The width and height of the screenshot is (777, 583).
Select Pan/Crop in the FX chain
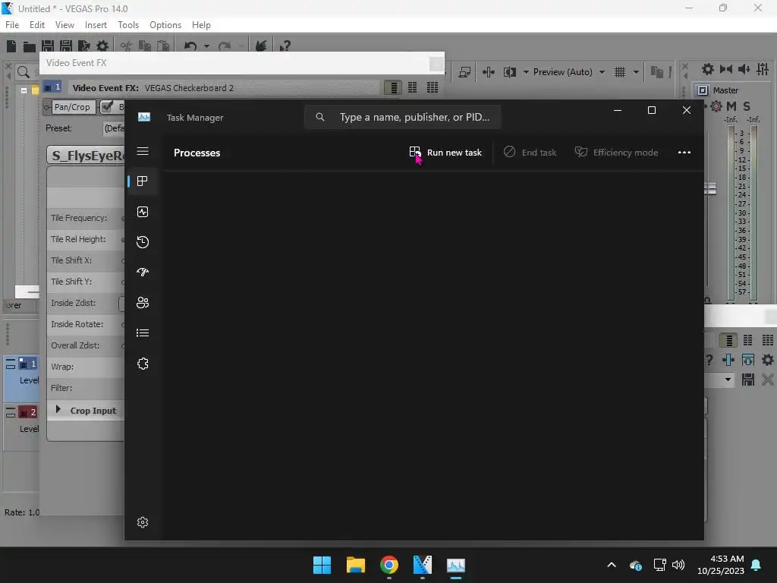(x=72, y=106)
